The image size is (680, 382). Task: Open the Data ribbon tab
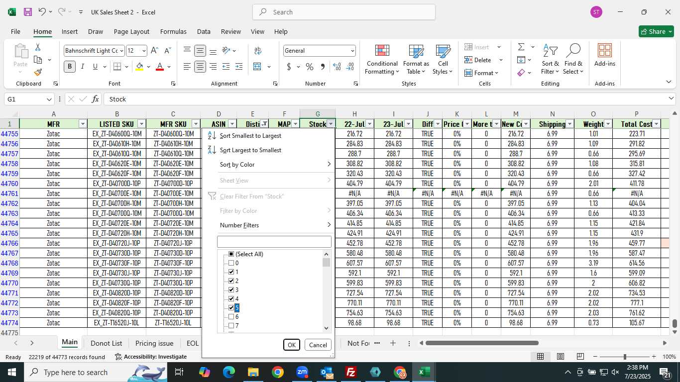pos(204,31)
